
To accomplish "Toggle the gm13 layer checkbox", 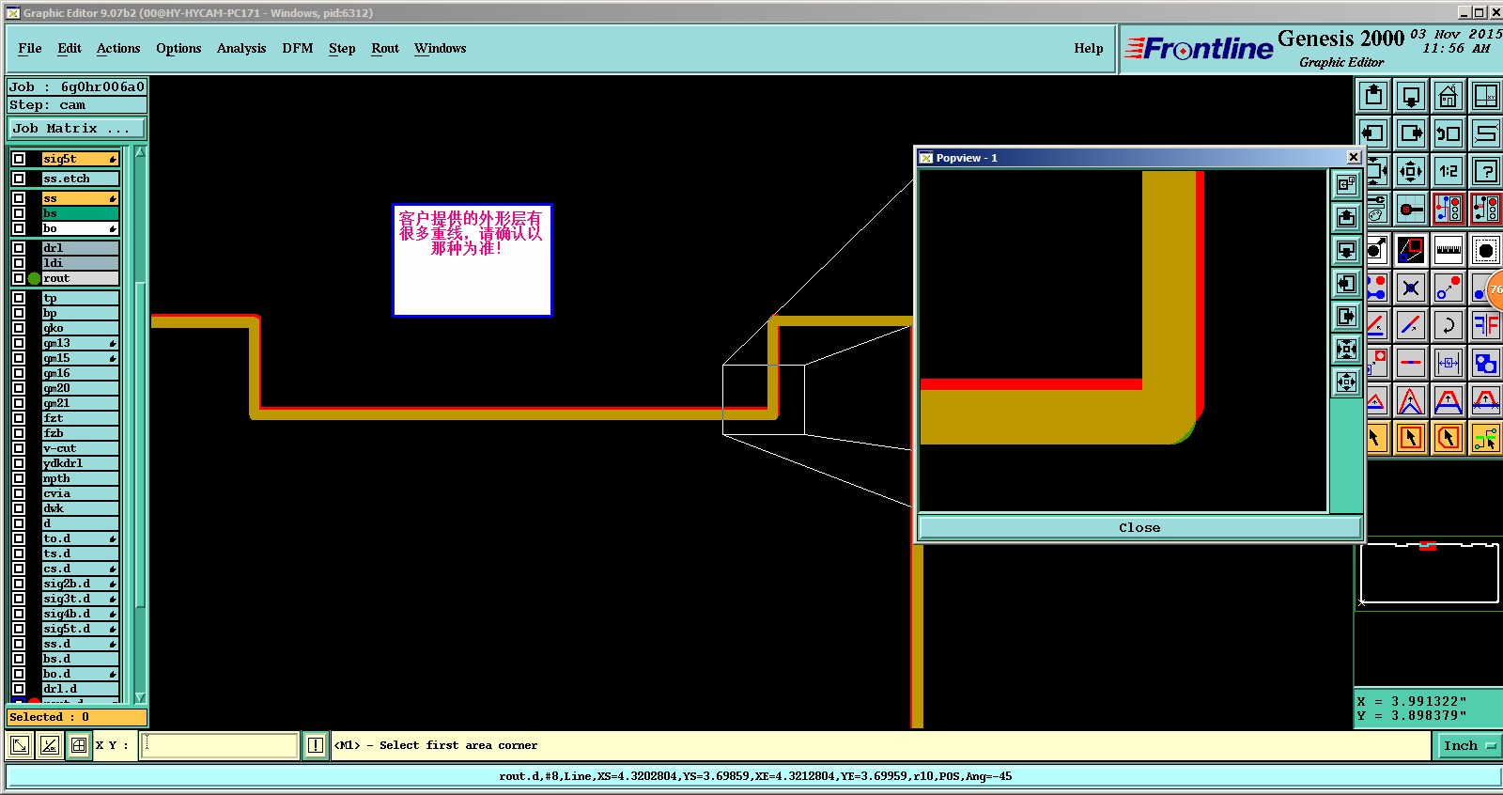I will (19, 343).
